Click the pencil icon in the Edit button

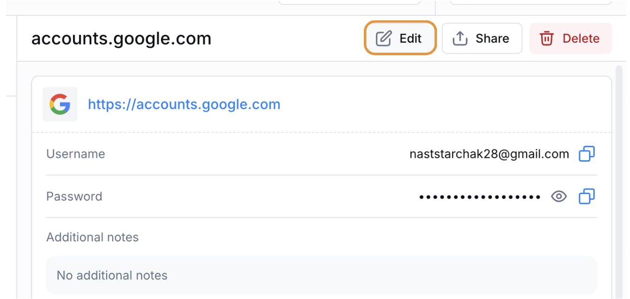(384, 38)
